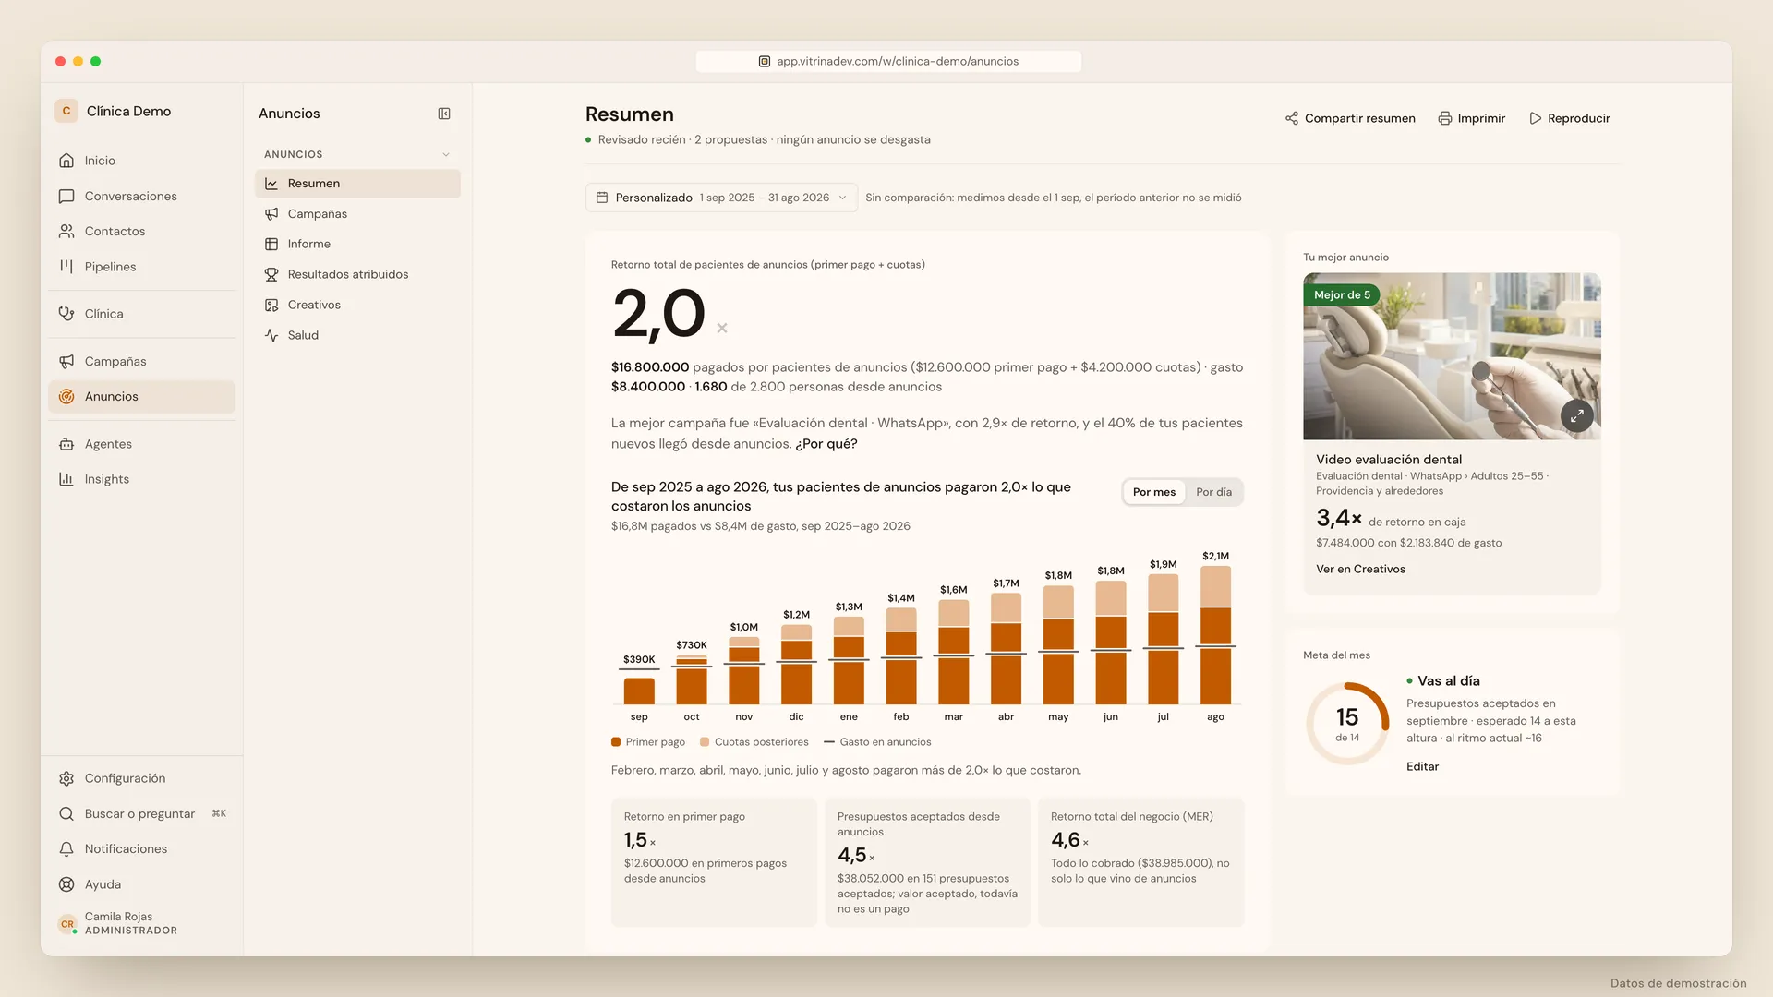Open Camila Rojas user profile
The image size is (1773, 997).
pos(142,923)
